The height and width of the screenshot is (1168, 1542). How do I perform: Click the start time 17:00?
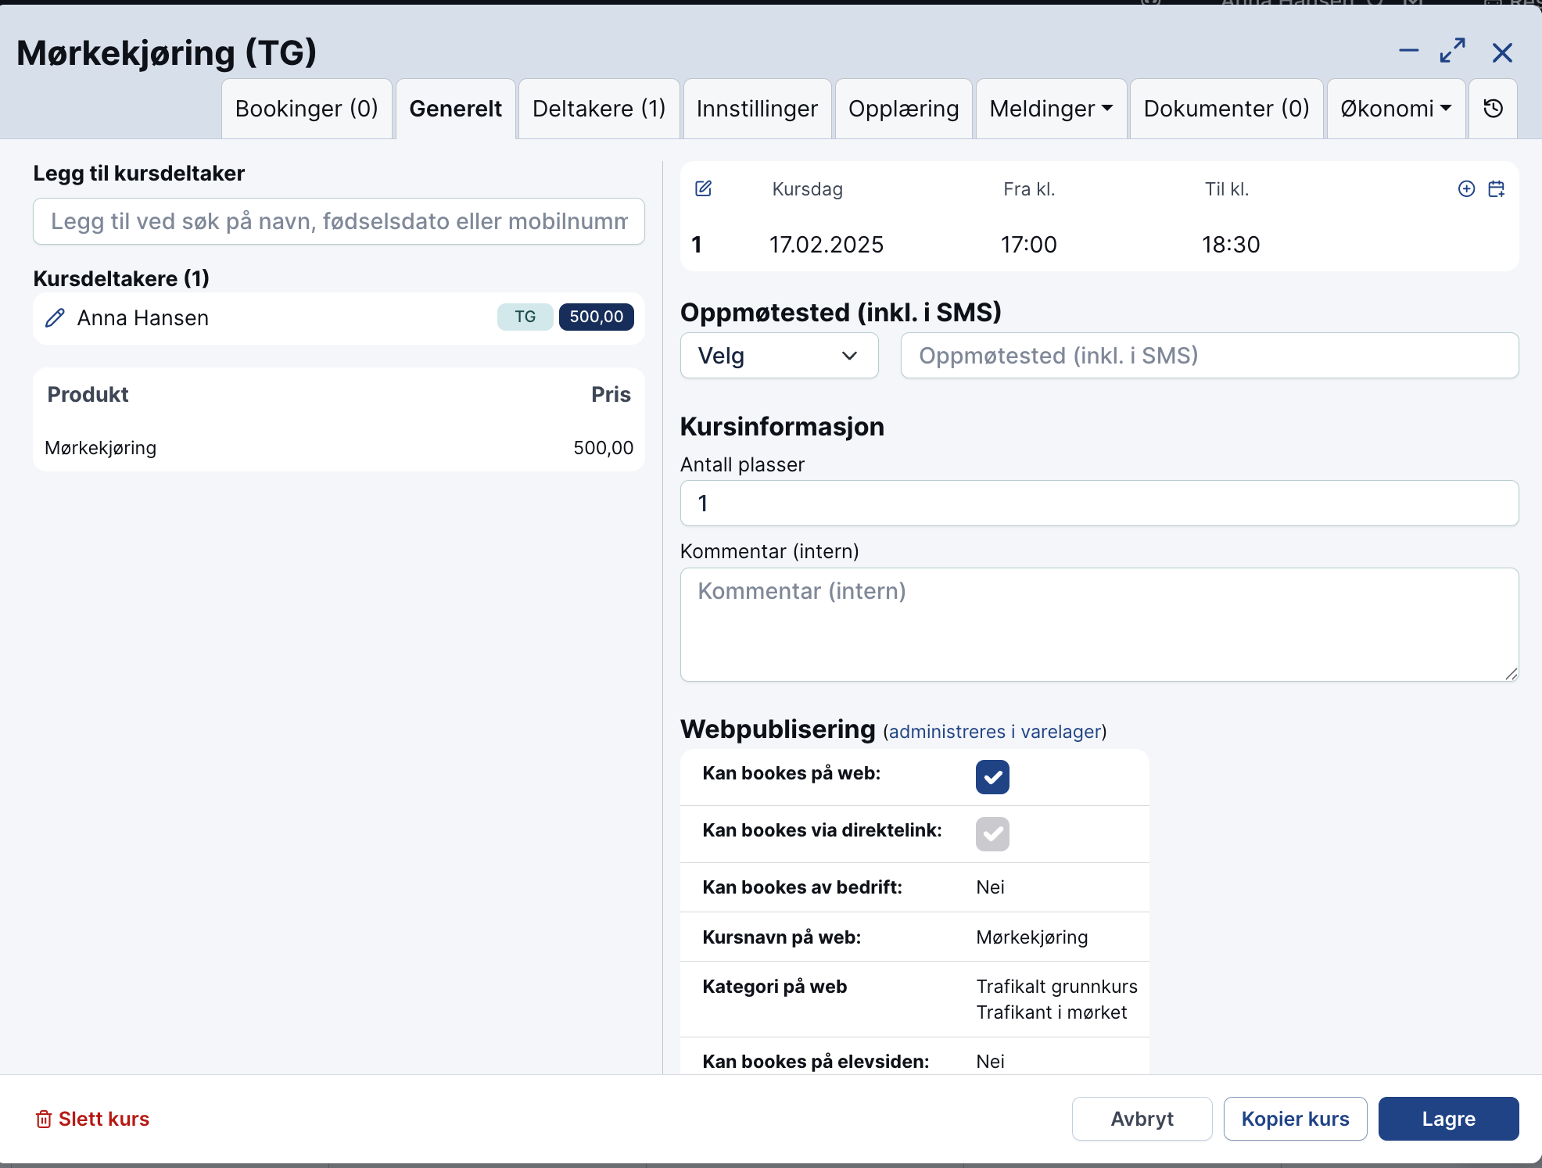[x=1029, y=245]
